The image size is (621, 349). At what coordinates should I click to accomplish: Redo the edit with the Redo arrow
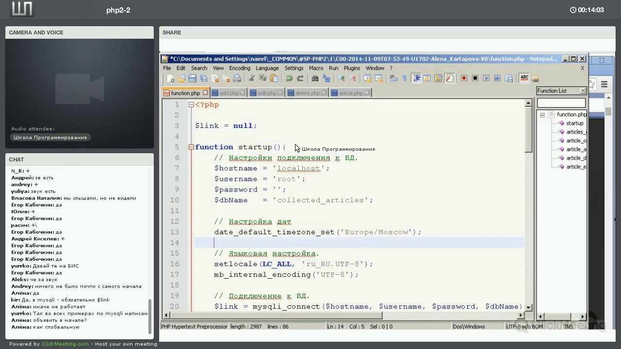point(300,79)
